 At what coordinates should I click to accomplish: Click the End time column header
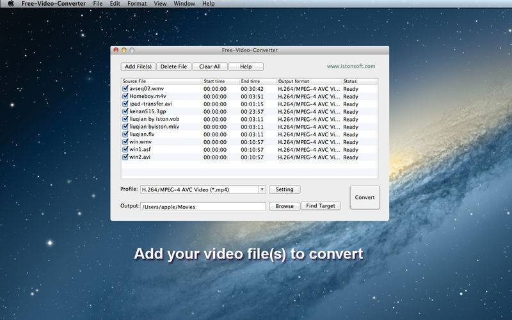258,81
